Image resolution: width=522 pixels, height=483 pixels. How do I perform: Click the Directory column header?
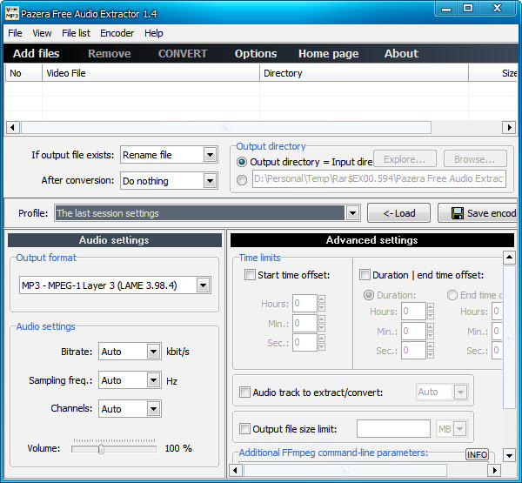[364, 73]
